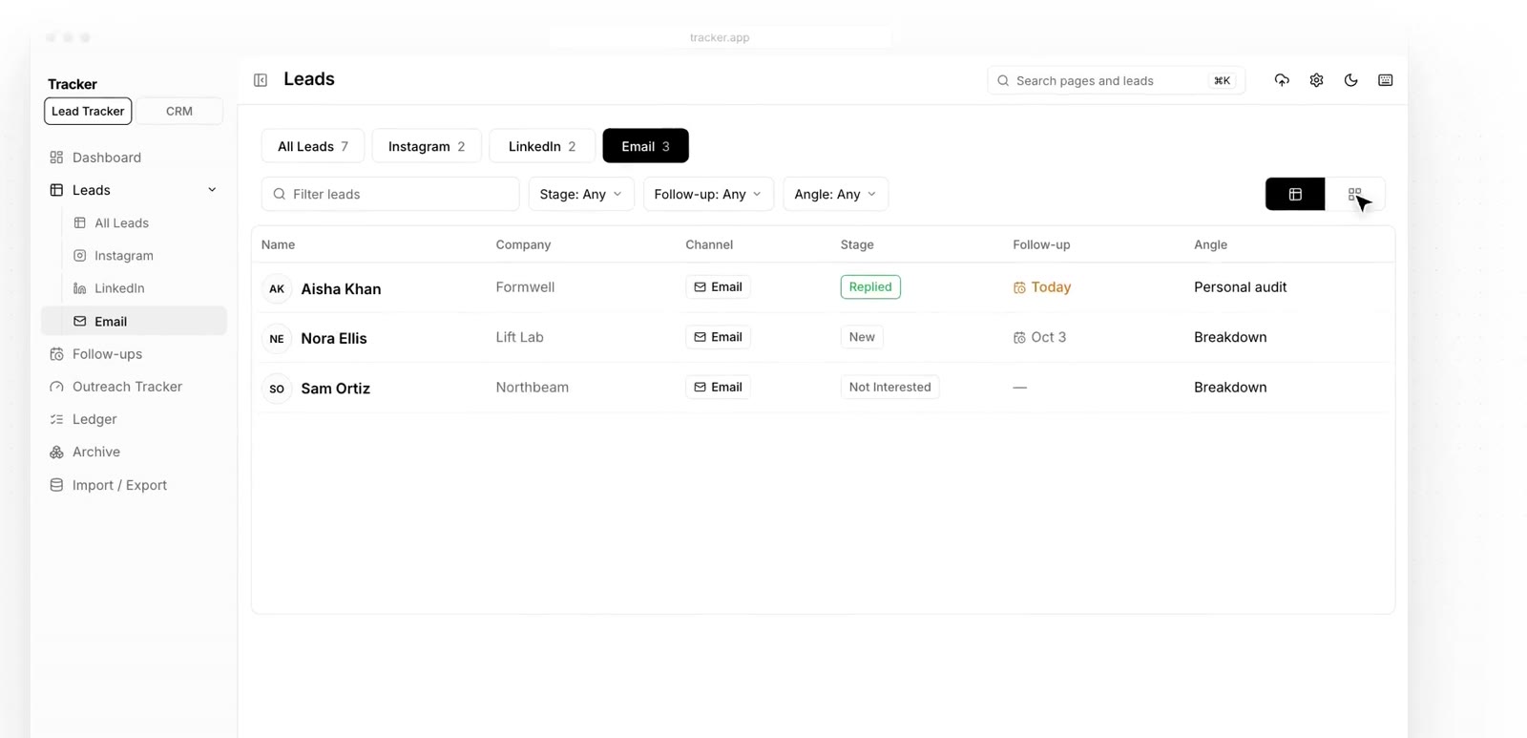Open the Stage: Any dropdown

[x=580, y=194]
